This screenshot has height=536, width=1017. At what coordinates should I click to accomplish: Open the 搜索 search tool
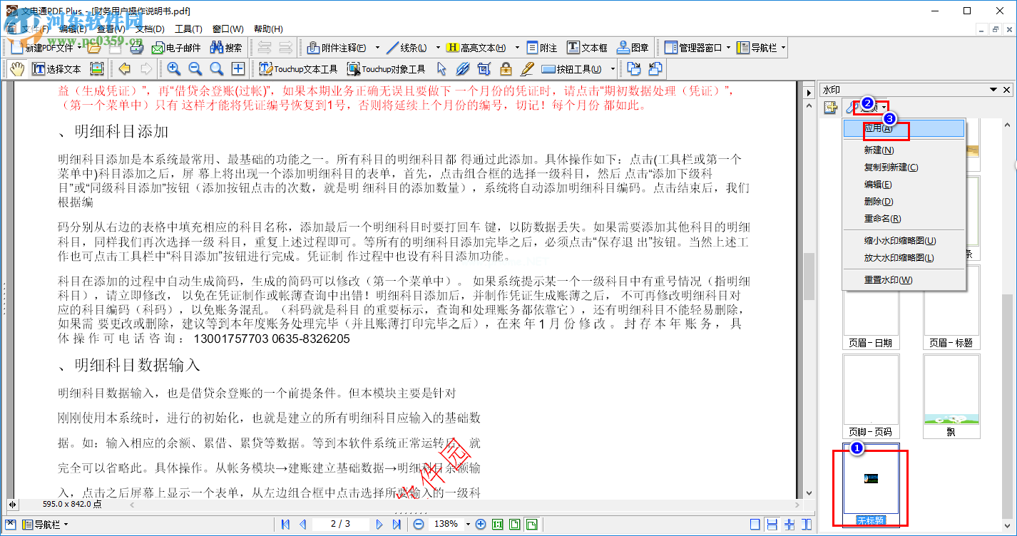pos(226,48)
